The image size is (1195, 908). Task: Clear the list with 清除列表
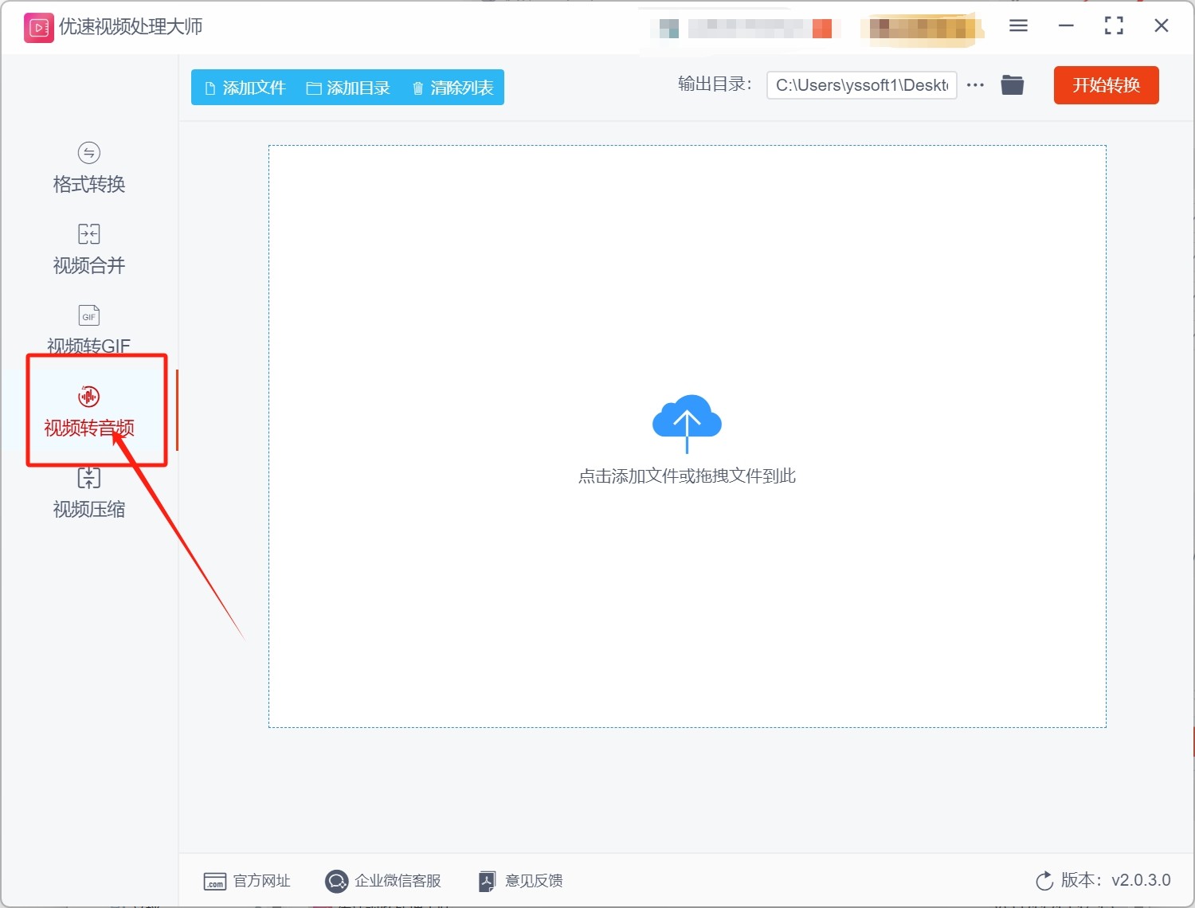pyautogui.click(x=453, y=88)
